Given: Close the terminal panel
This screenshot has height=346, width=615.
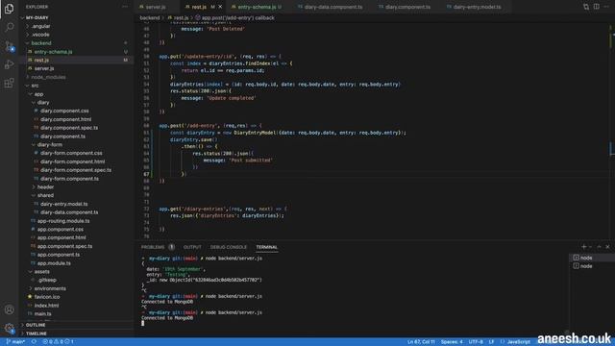Looking at the screenshot, I should point(607,247).
